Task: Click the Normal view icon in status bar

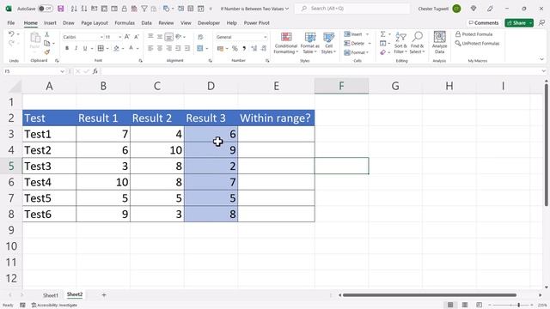Action: pyautogui.click(x=450, y=305)
